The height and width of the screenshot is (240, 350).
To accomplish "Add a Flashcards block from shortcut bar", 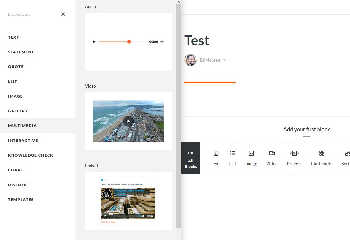I will pos(321,158).
